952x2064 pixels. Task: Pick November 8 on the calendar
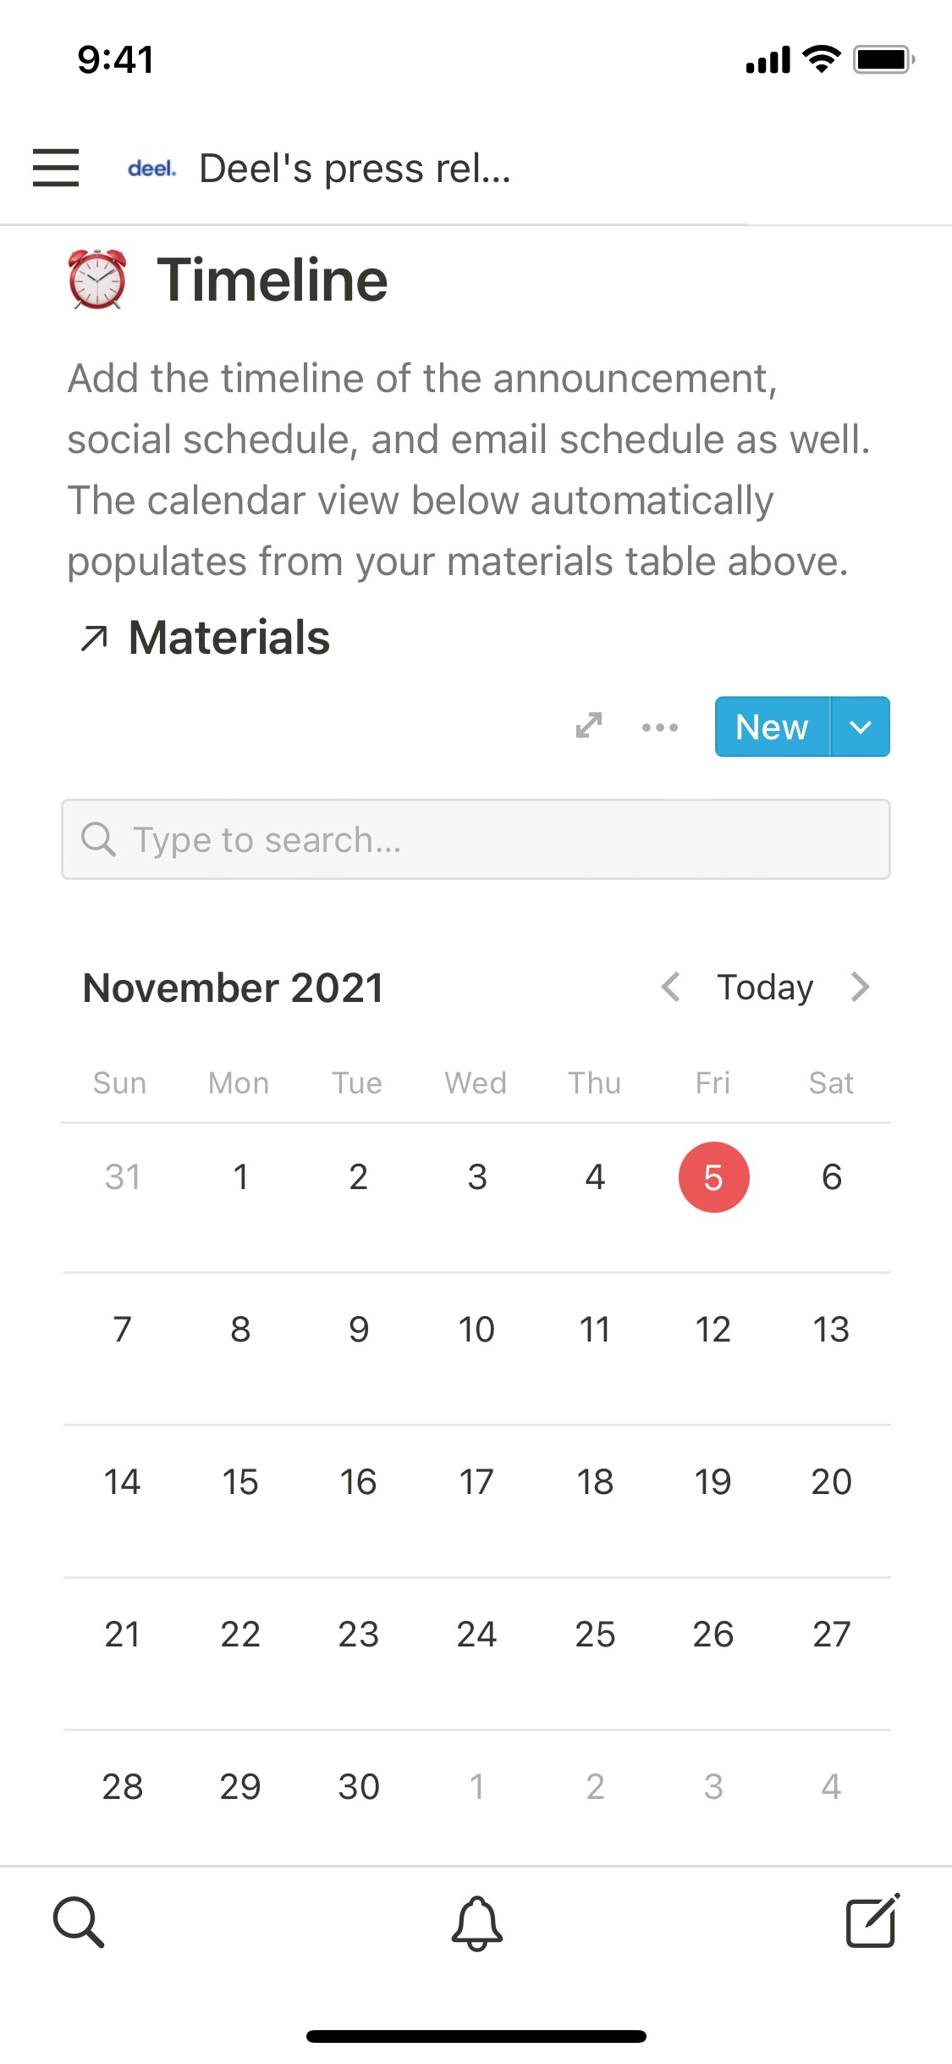click(240, 1330)
